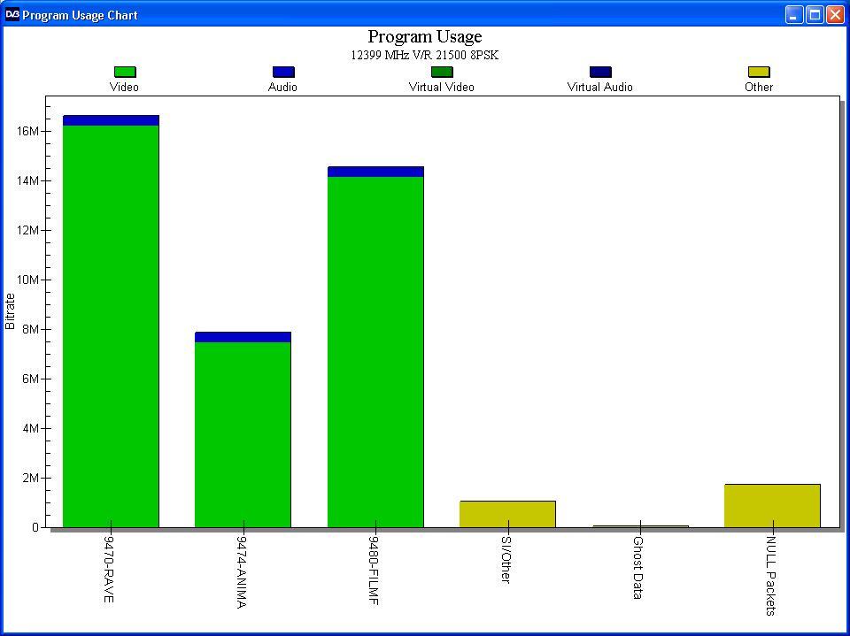Click the '8M' y-axis tick label

[30, 329]
